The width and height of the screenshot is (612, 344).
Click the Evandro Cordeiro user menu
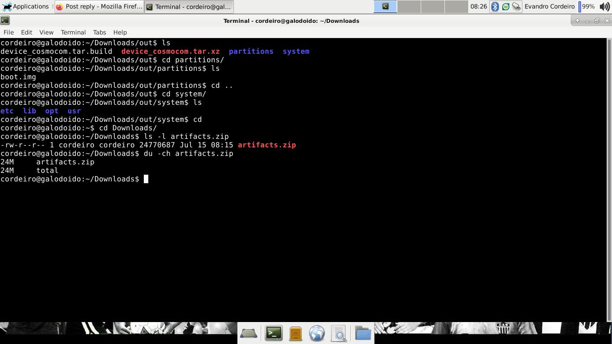coord(549,7)
